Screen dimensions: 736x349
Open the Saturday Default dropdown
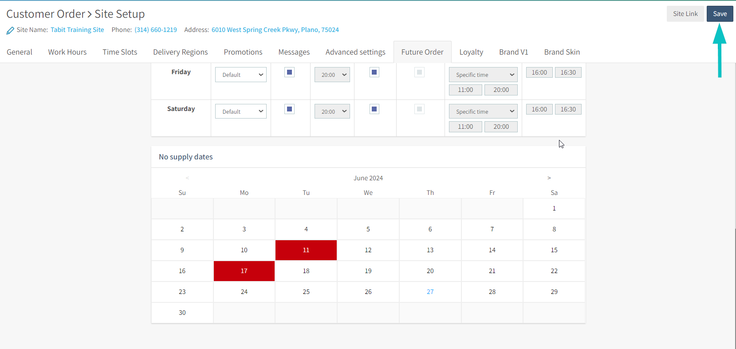click(x=241, y=111)
